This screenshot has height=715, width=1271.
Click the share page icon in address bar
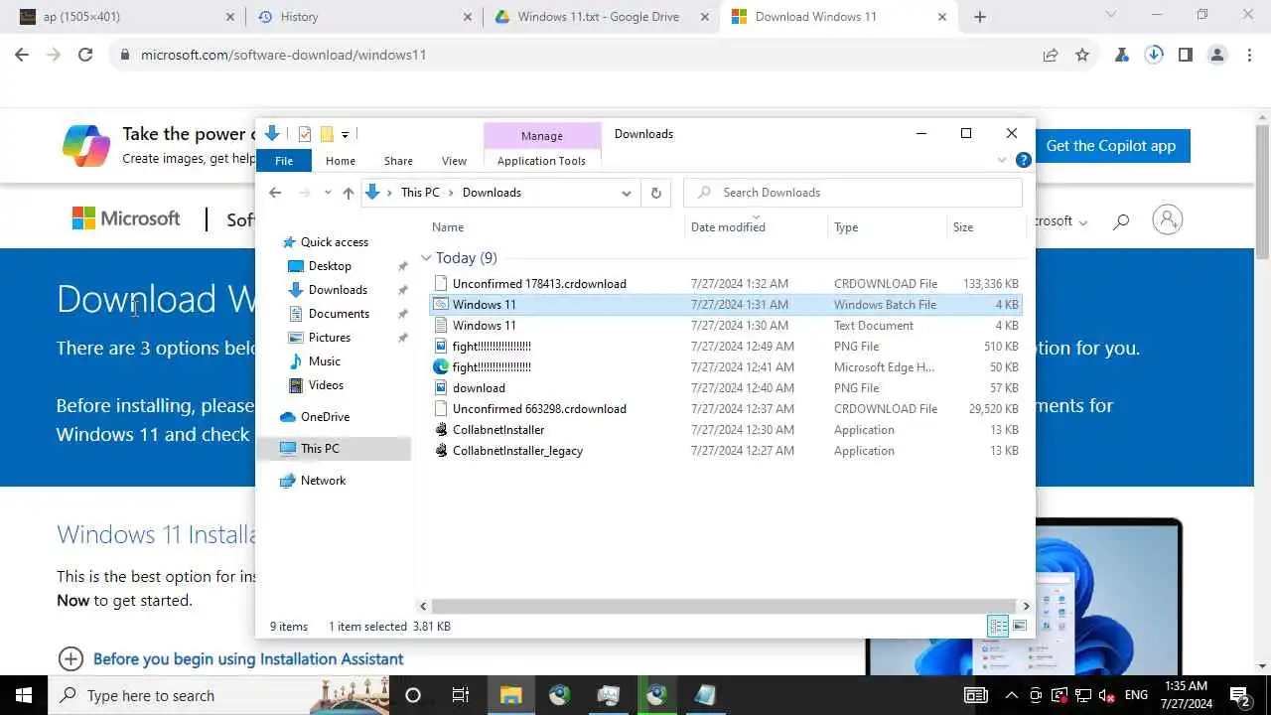[x=1051, y=56]
